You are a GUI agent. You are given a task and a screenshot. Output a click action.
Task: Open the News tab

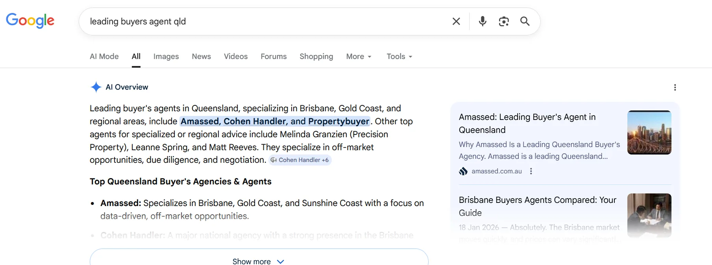tap(202, 56)
